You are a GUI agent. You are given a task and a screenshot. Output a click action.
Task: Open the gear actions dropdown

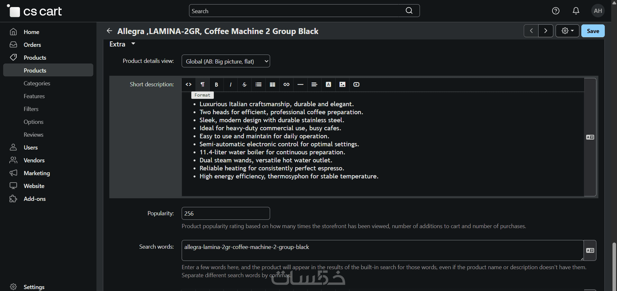click(567, 31)
